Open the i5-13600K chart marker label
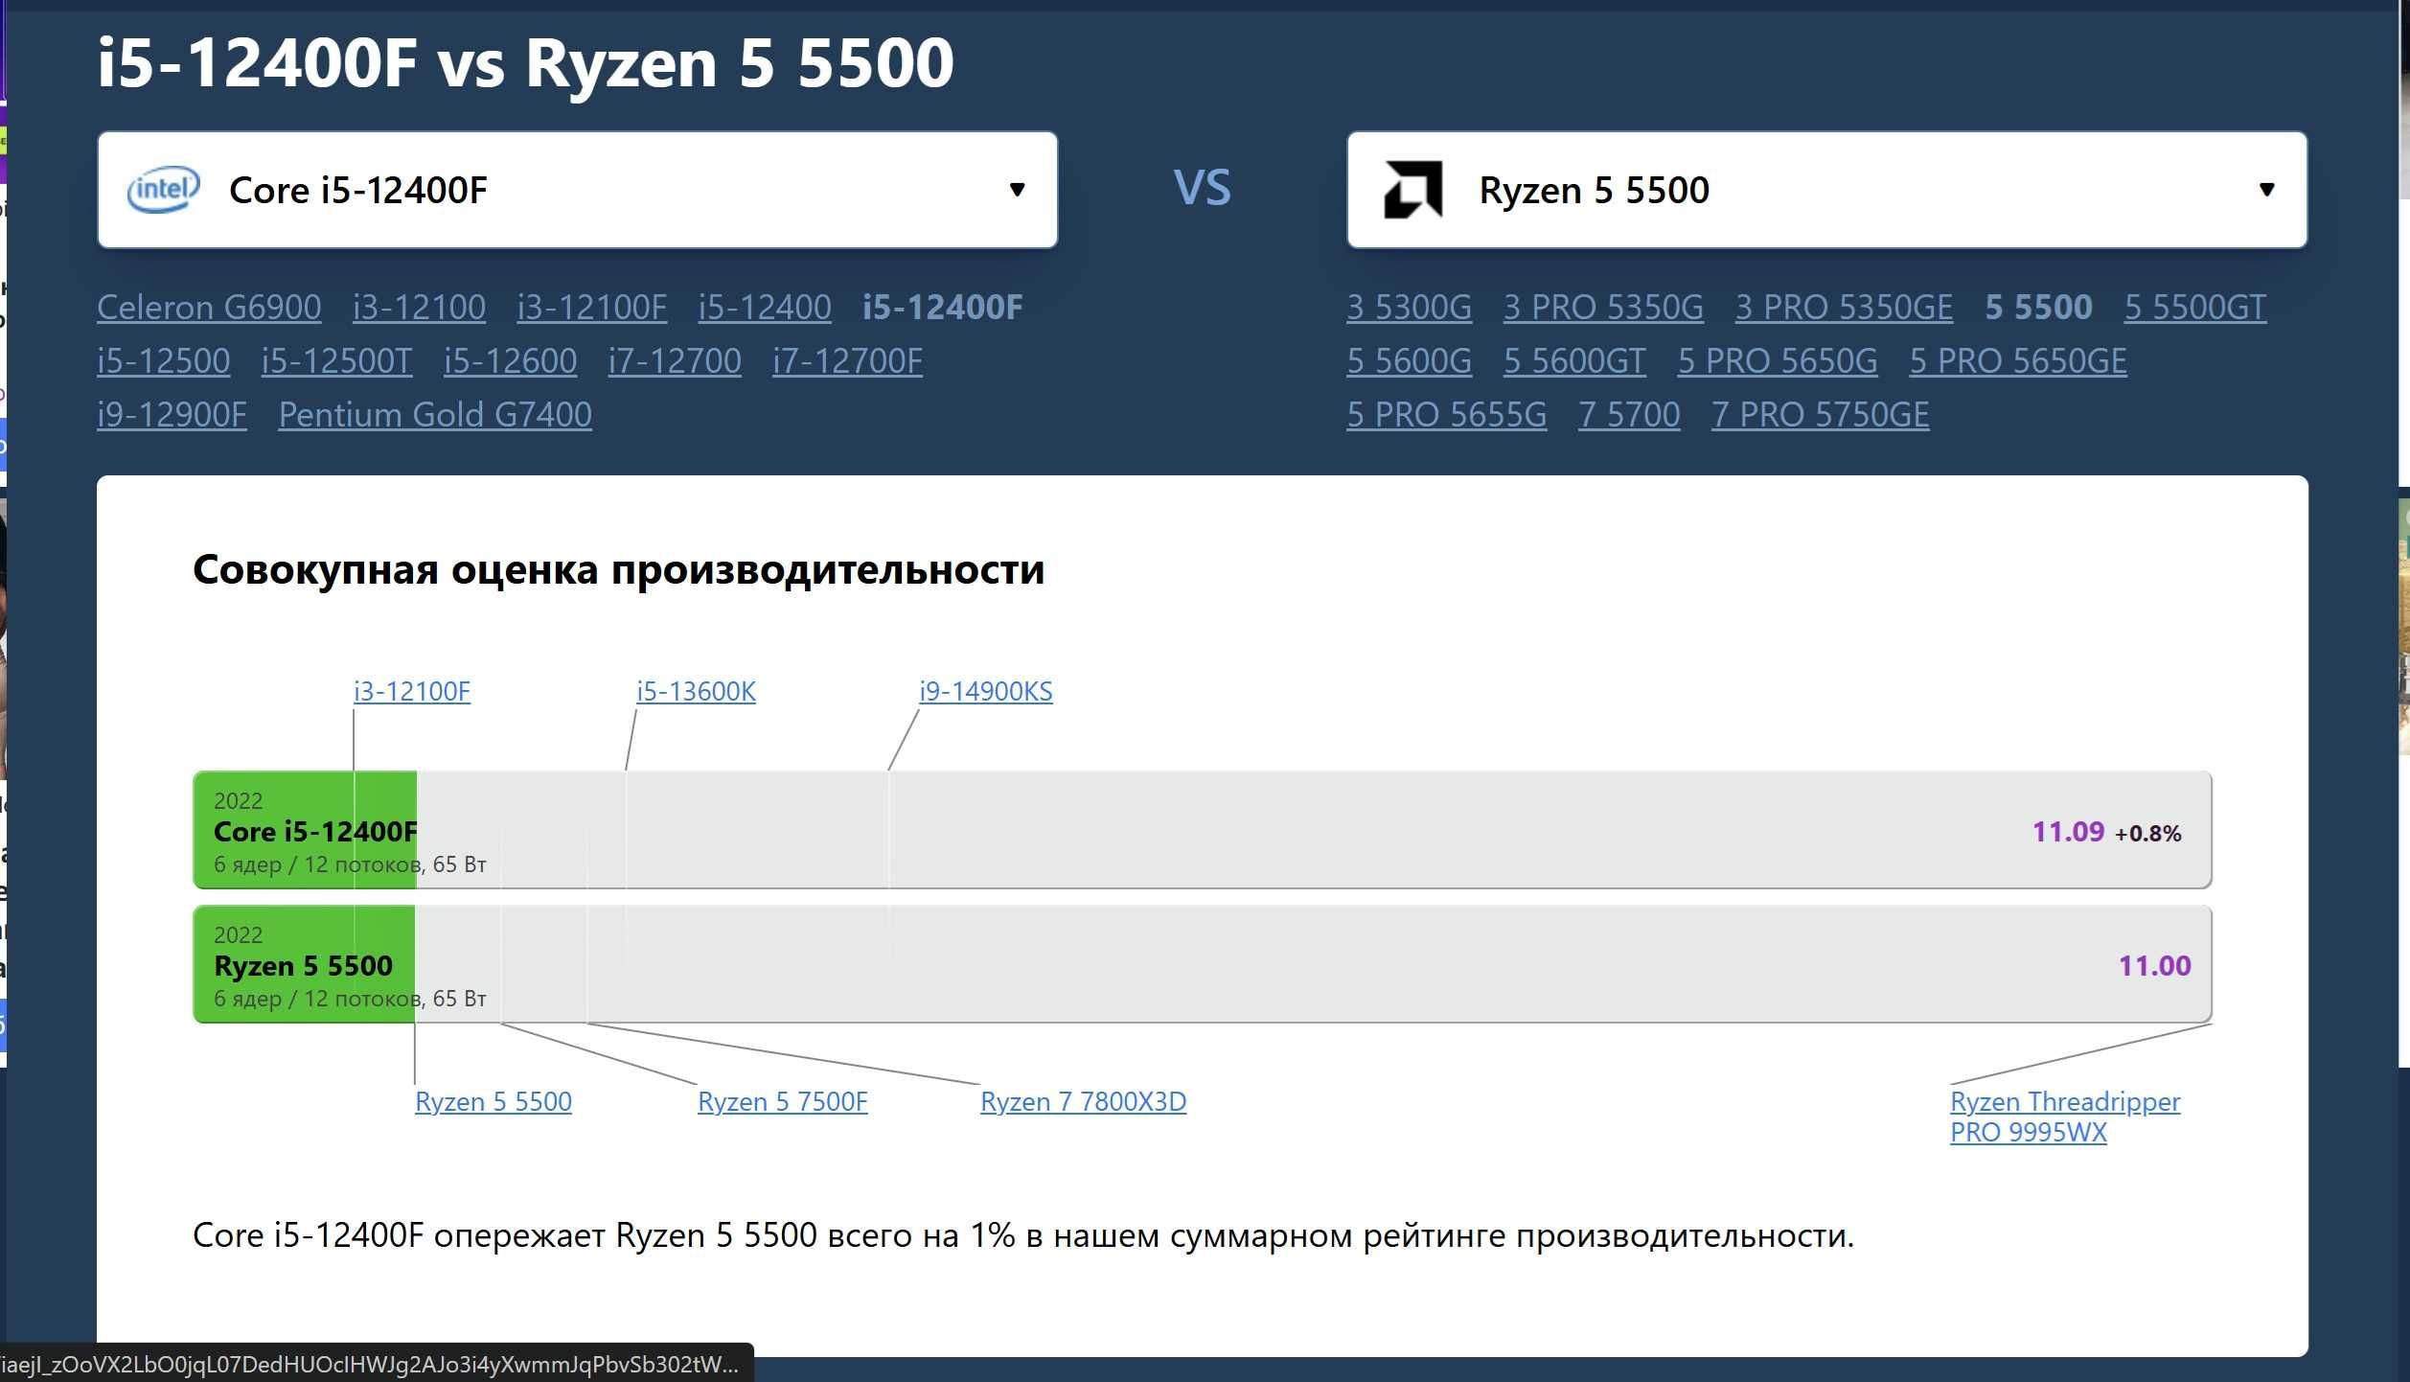The image size is (2410, 1382). pos(696,691)
